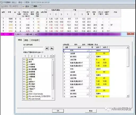Click the 取消 (Cancel) button

[91, 111]
